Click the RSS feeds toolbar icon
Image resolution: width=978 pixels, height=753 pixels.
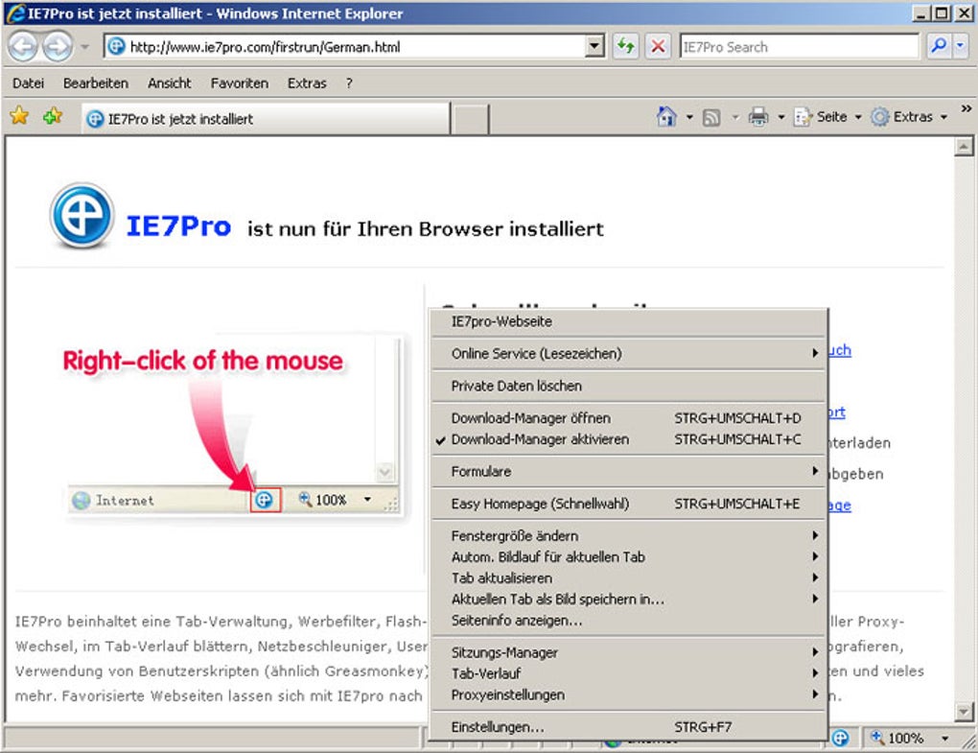[711, 117]
